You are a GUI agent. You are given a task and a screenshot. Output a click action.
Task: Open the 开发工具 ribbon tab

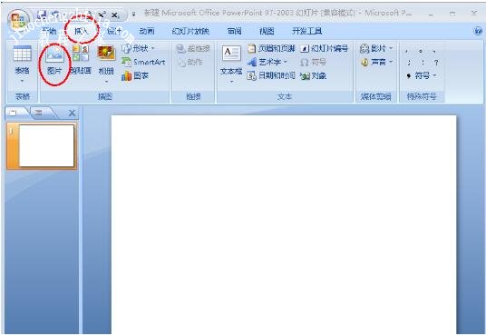pyautogui.click(x=306, y=31)
